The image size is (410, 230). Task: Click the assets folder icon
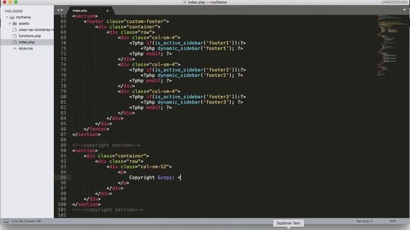pyautogui.click(x=15, y=24)
